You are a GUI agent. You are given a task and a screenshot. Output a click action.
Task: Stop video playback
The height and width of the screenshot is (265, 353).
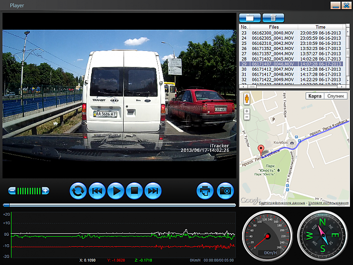click(x=134, y=191)
